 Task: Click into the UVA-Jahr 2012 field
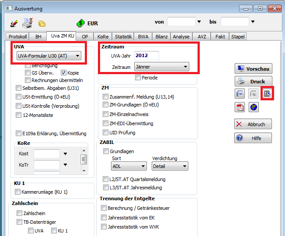146,55
